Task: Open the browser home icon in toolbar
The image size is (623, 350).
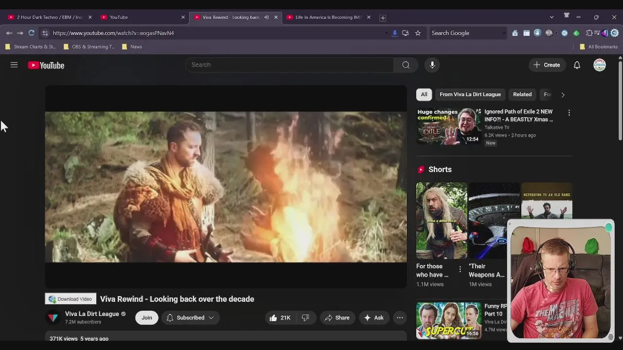Action: tap(515, 33)
